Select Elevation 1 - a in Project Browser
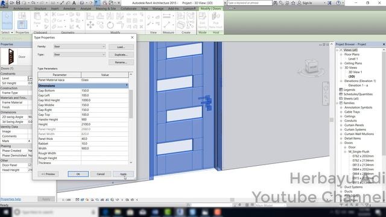The height and width of the screenshot is (217, 386). [358, 86]
